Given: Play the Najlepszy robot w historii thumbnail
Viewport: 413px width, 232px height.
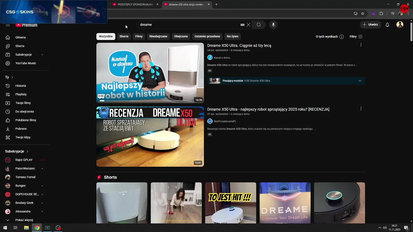Looking at the screenshot, I should click(x=150, y=73).
